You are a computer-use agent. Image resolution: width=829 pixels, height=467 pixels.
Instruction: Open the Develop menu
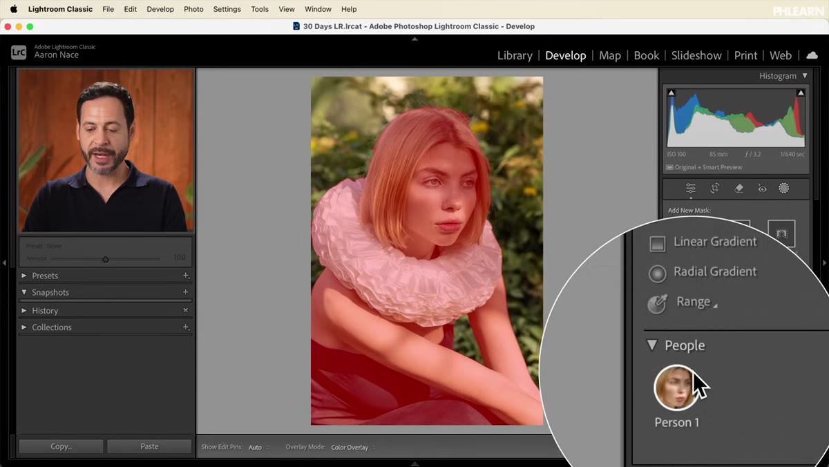pos(160,9)
